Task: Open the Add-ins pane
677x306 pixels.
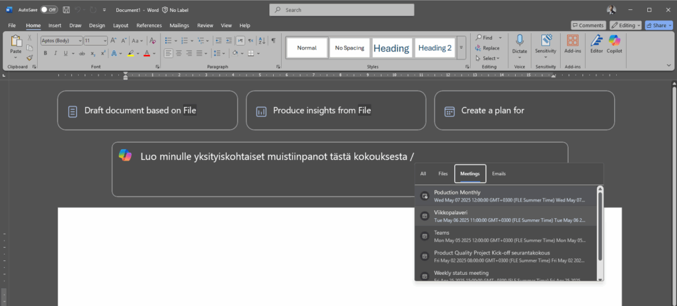Action: tap(573, 44)
